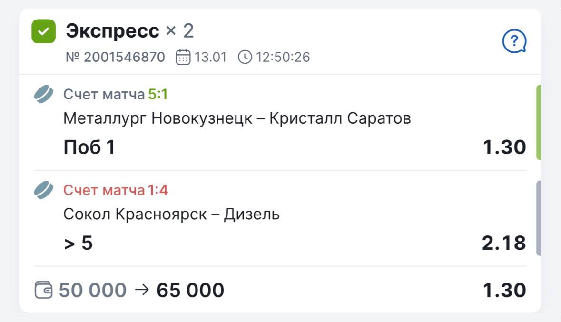Screen dimensions: 561x322
Task: Click the green won status bar
Action: click(x=539, y=122)
